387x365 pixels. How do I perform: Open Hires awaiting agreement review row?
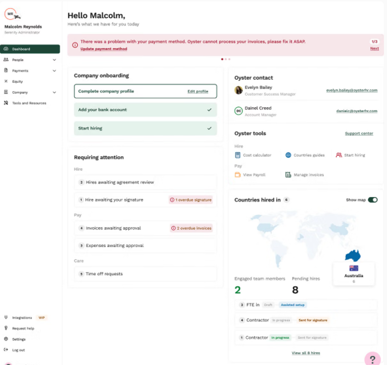pos(145,182)
